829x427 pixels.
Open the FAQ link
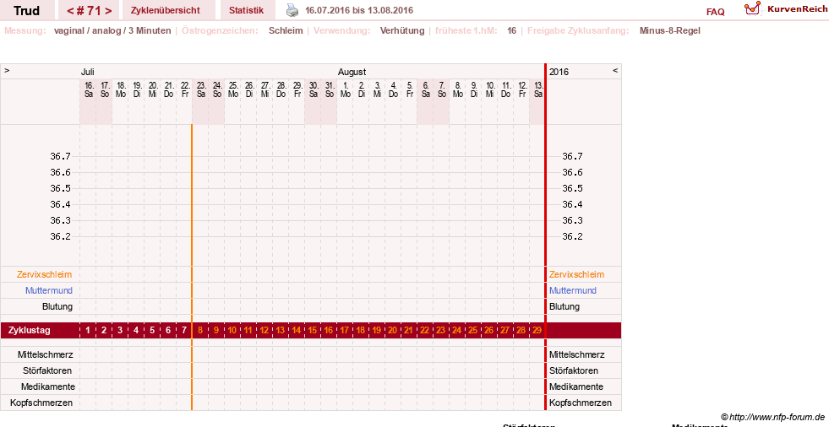click(x=715, y=12)
